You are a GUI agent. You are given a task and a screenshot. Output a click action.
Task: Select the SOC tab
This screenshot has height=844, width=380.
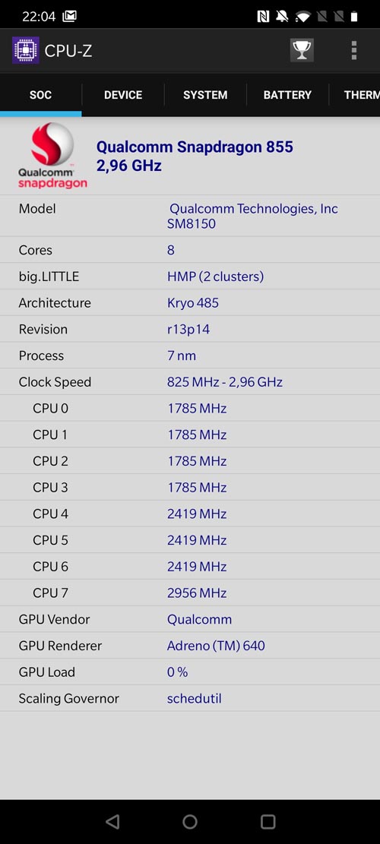click(40, 95)
